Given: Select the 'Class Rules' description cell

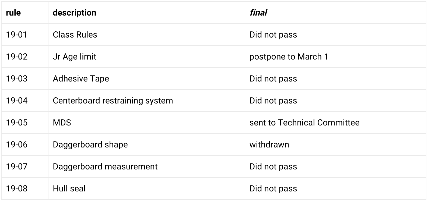Looking at the screenshot, I should (x=146, y=35).
